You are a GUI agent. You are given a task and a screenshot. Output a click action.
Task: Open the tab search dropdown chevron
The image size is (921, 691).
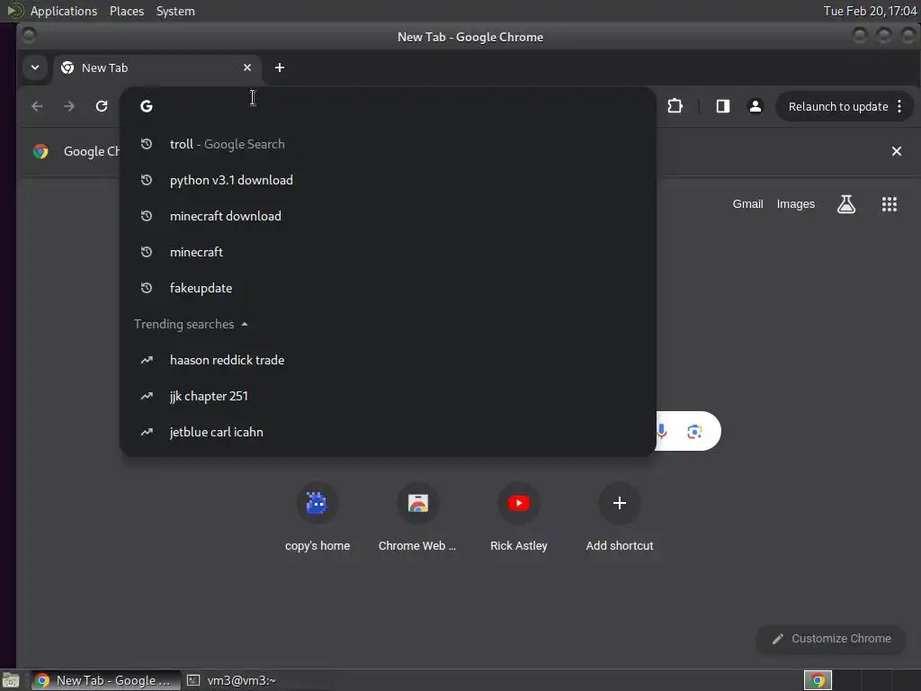coord(35,67)
